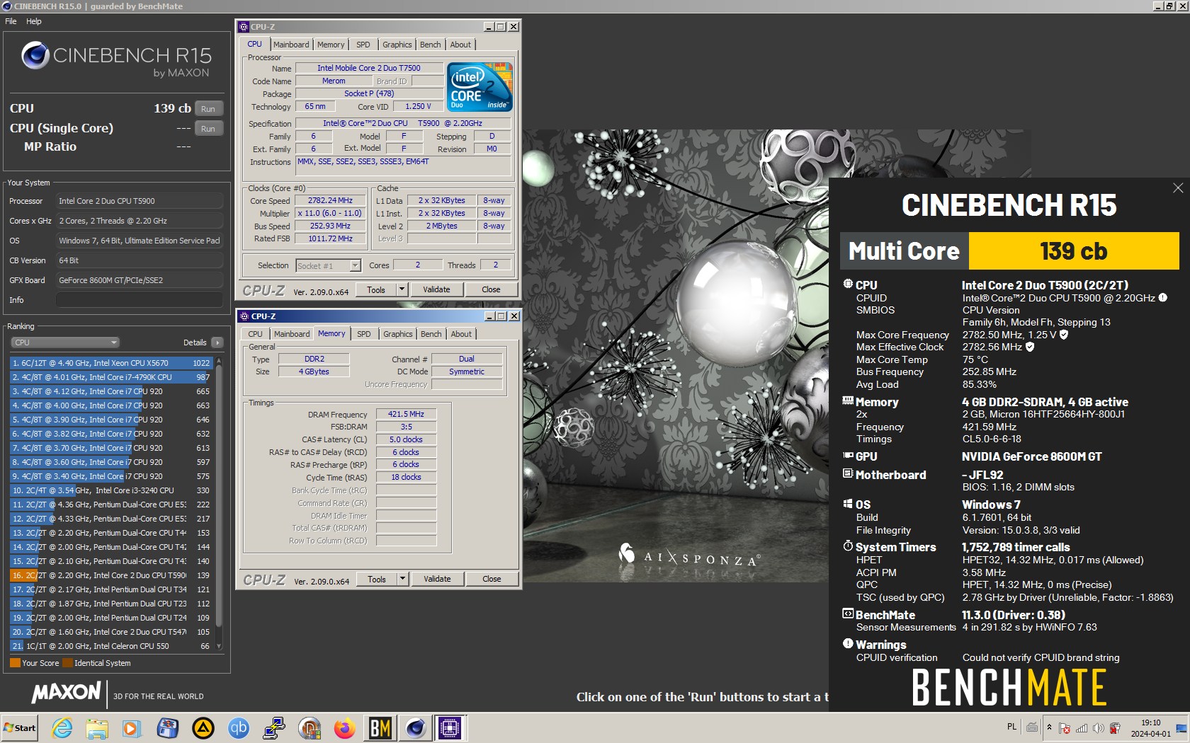Open the Ranking CPU dropdown

tap(64, 342)
